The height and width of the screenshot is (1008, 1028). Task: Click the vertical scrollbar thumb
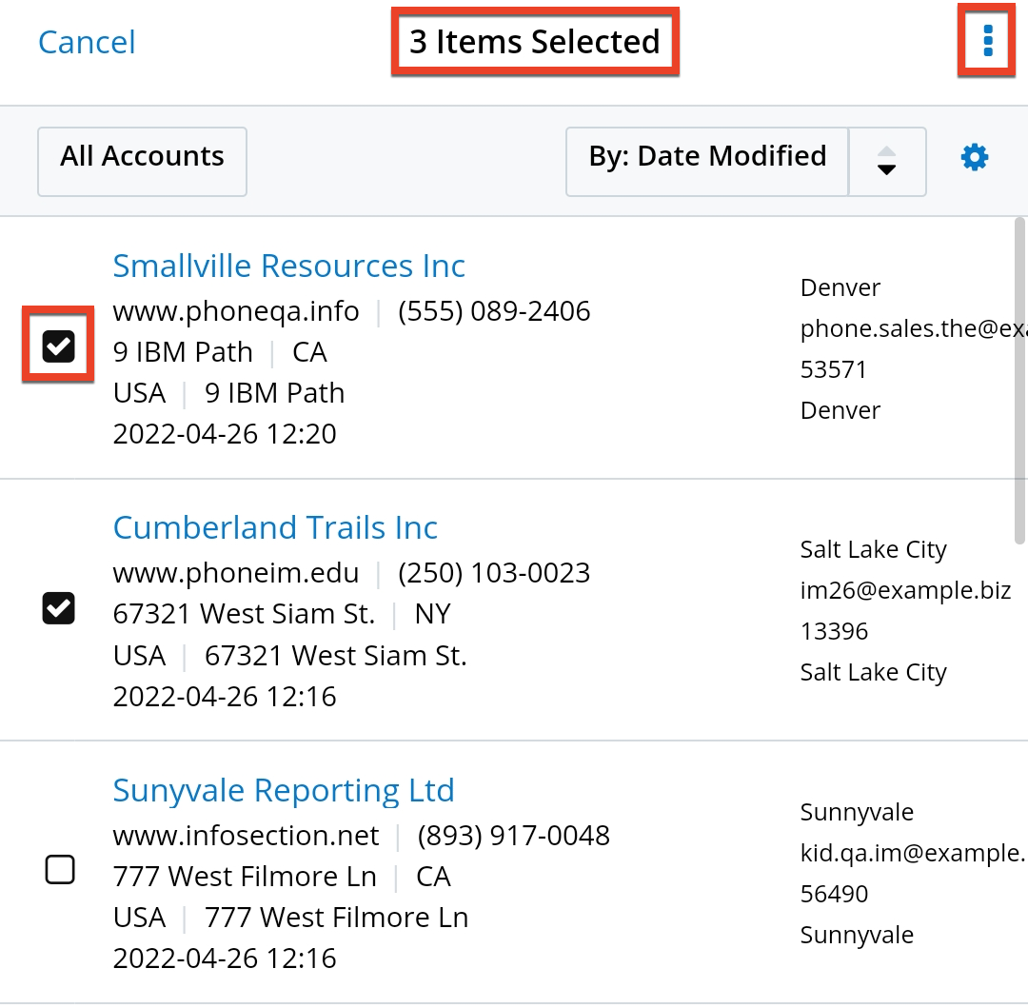pyautogui.click(x=1019, y=381)
